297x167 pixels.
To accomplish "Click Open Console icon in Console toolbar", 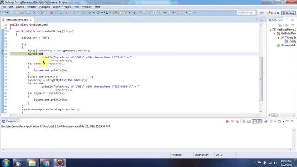I will pyautogui.click(x=279, y=122).
